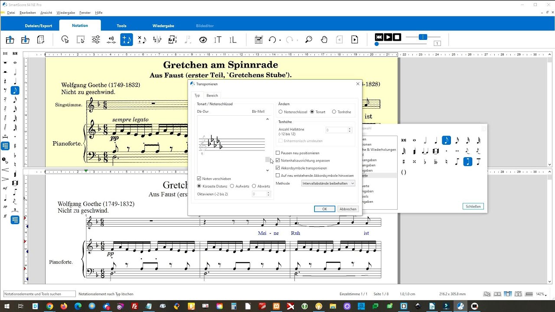
Task: Click the key list down-arrow
Action: [268, 170]
